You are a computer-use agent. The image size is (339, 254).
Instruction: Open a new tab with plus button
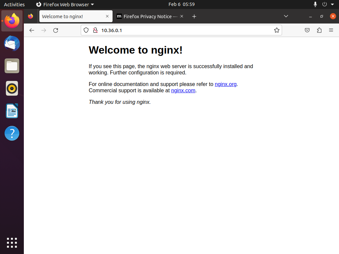[x=194, y=17]
